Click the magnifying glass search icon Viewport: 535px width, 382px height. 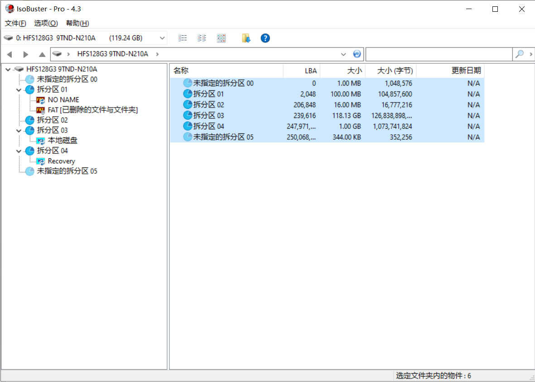(x=520, y=54)
